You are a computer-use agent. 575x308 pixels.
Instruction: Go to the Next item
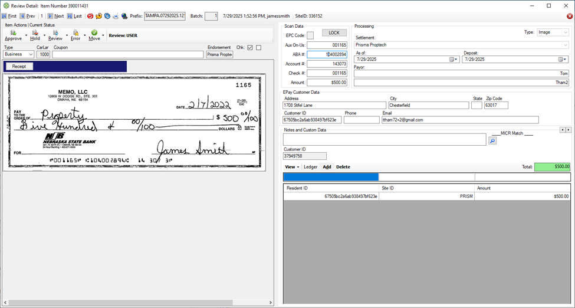coord(55,16)
